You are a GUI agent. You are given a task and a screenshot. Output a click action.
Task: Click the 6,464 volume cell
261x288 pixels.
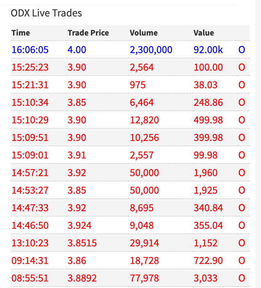[x=142, y=102]
